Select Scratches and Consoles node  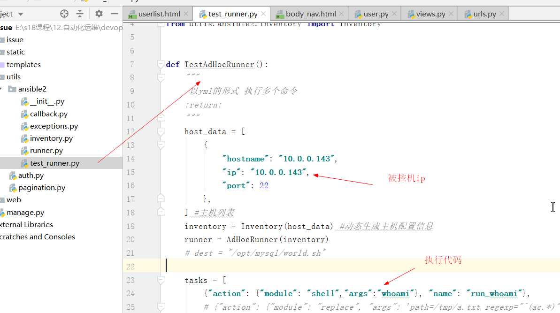38,237
